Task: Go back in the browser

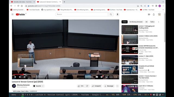Action: [11, 6]
